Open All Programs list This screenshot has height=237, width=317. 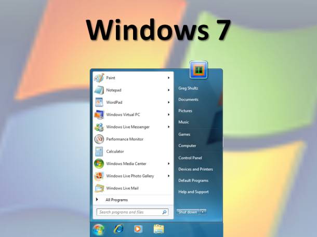coord(116,200)
